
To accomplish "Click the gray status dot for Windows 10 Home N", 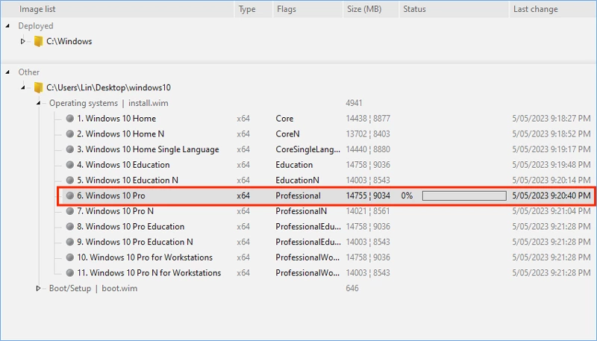I will point(69,134).
